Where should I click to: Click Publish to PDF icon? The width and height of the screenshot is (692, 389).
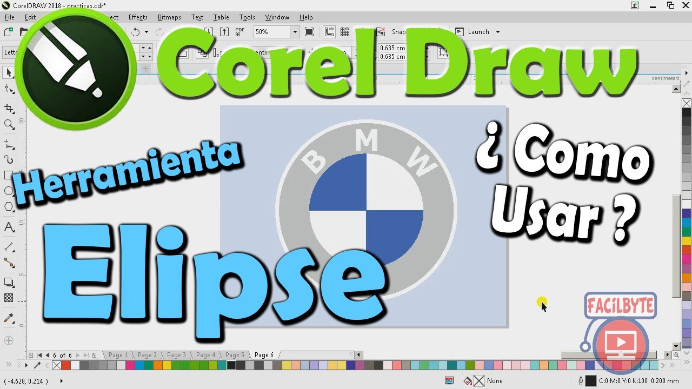tap(240, 32)
